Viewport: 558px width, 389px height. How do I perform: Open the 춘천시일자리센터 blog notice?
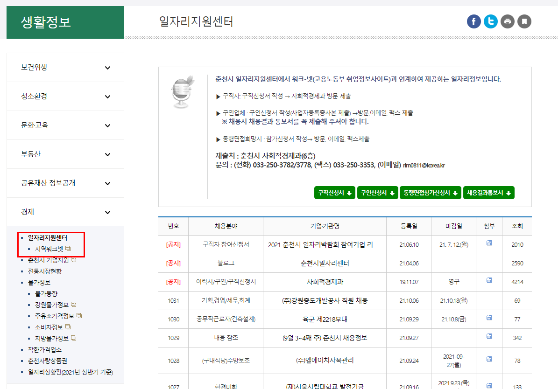(325, 263)
